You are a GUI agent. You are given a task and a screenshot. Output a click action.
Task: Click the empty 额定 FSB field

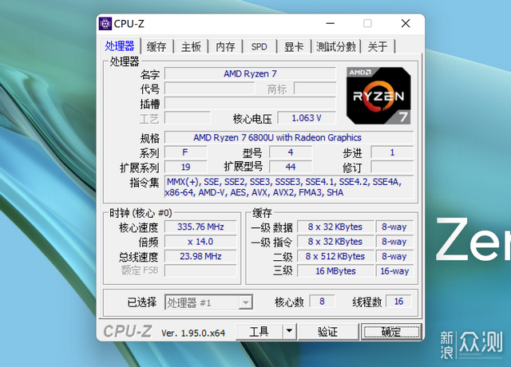pyautogui.click(x=200, y=270)
